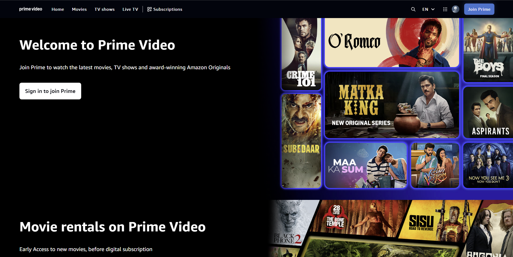Screen dimensions: 513x257
Task: Open the TV shows menu
Action: point(104,9)
